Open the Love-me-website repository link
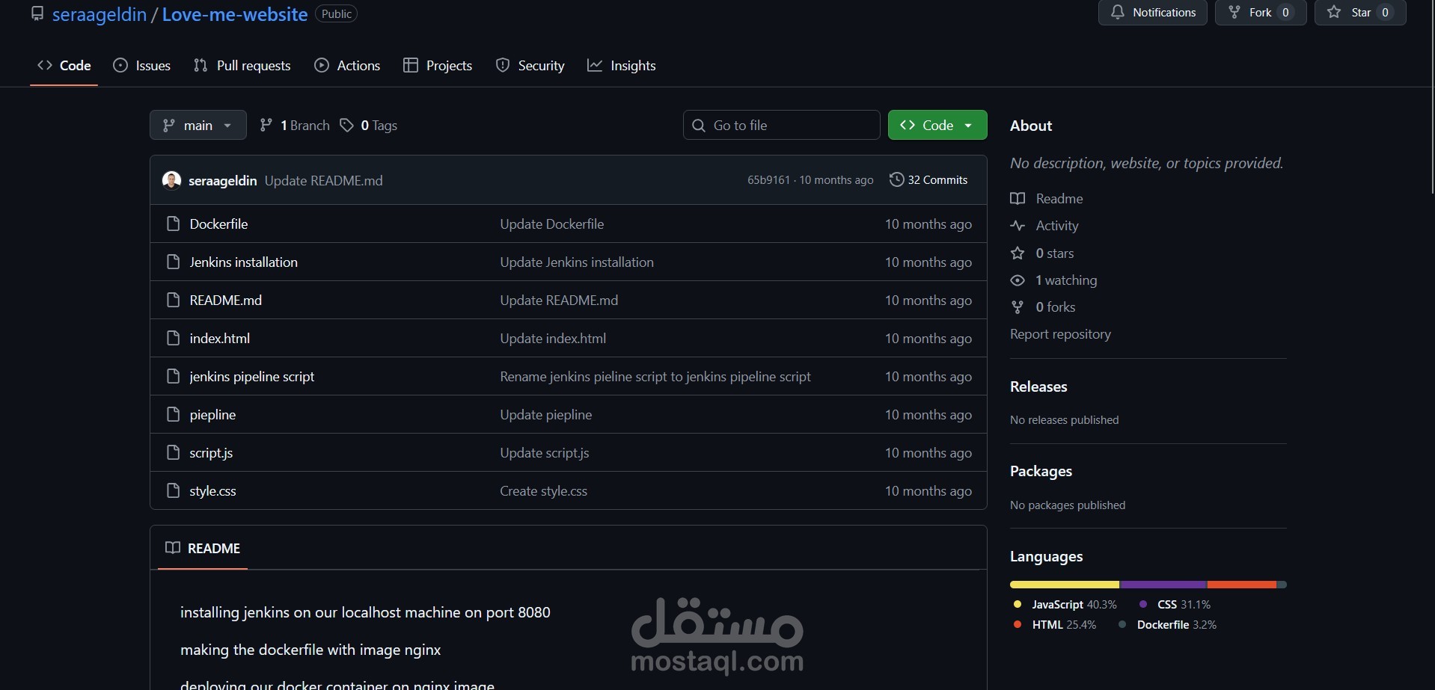Screen dimensions: 1435x690 (235, 14)
